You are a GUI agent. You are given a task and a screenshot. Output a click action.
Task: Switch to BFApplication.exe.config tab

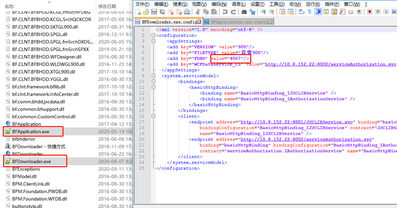tap(238, 22)
